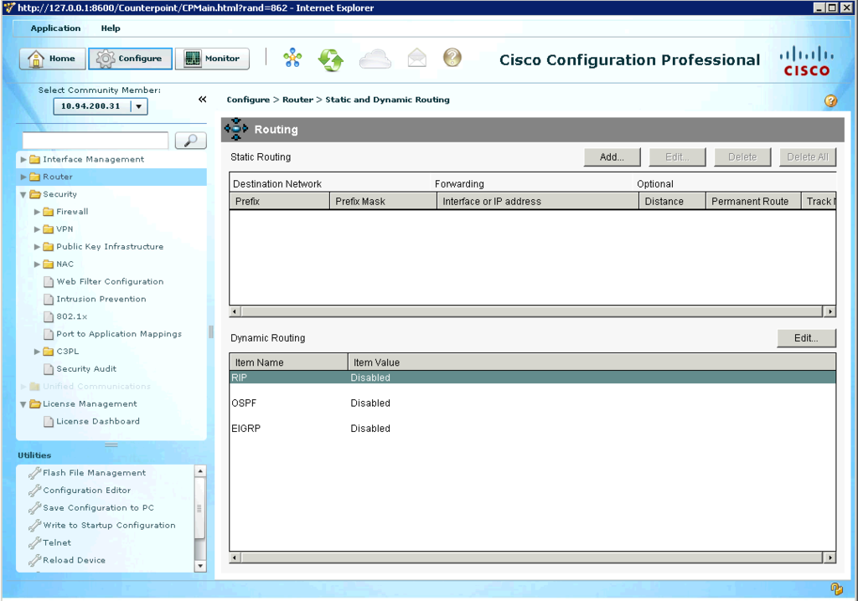Expand the C3PL folder
The image size is (858, 601).
pos(37,352)
